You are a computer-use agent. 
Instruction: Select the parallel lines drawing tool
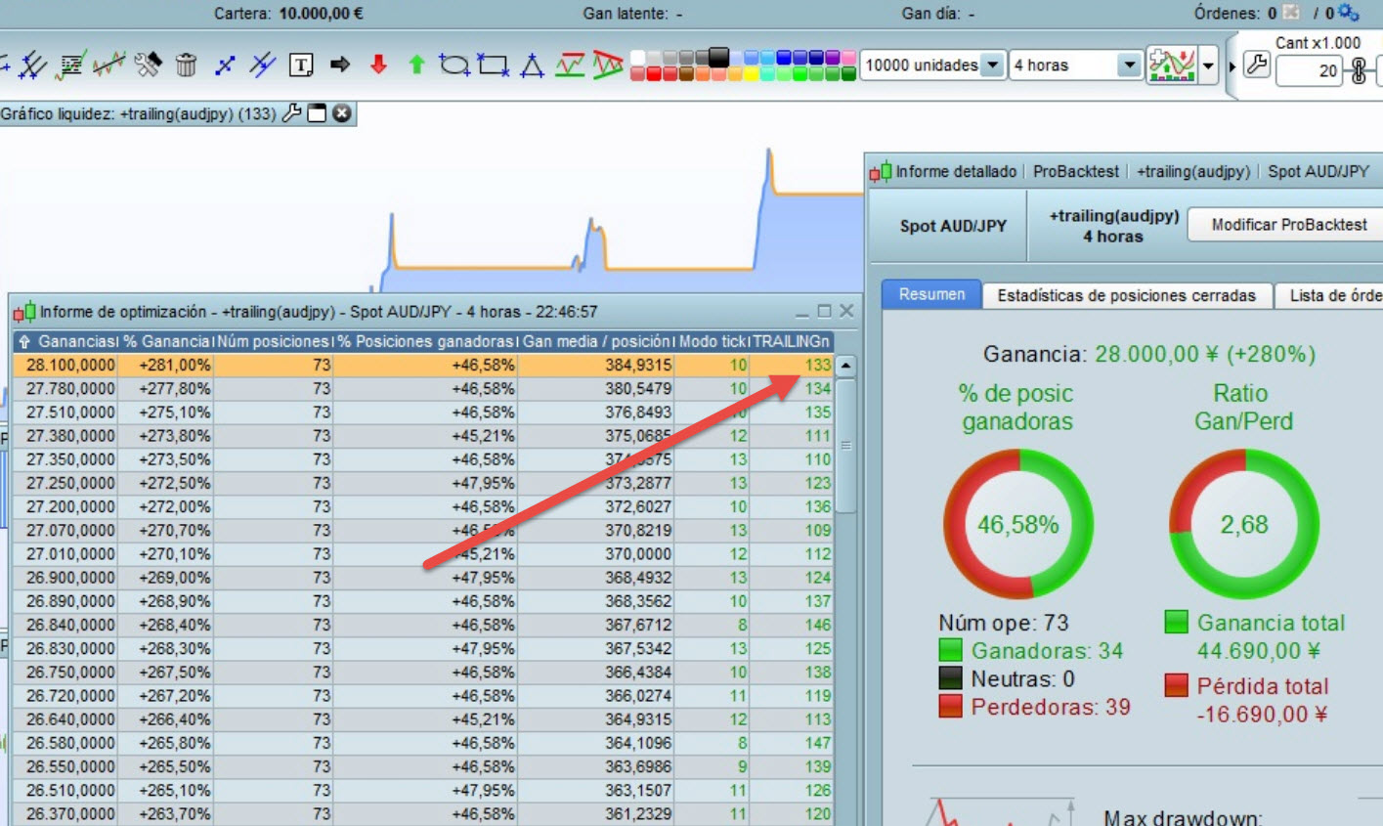pyautogui.click(x=32, y=65)
